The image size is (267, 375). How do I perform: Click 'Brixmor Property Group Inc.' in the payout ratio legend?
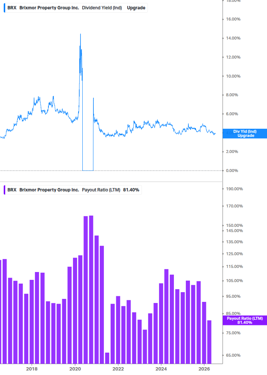pyautogui.click(x=49, y=190)
